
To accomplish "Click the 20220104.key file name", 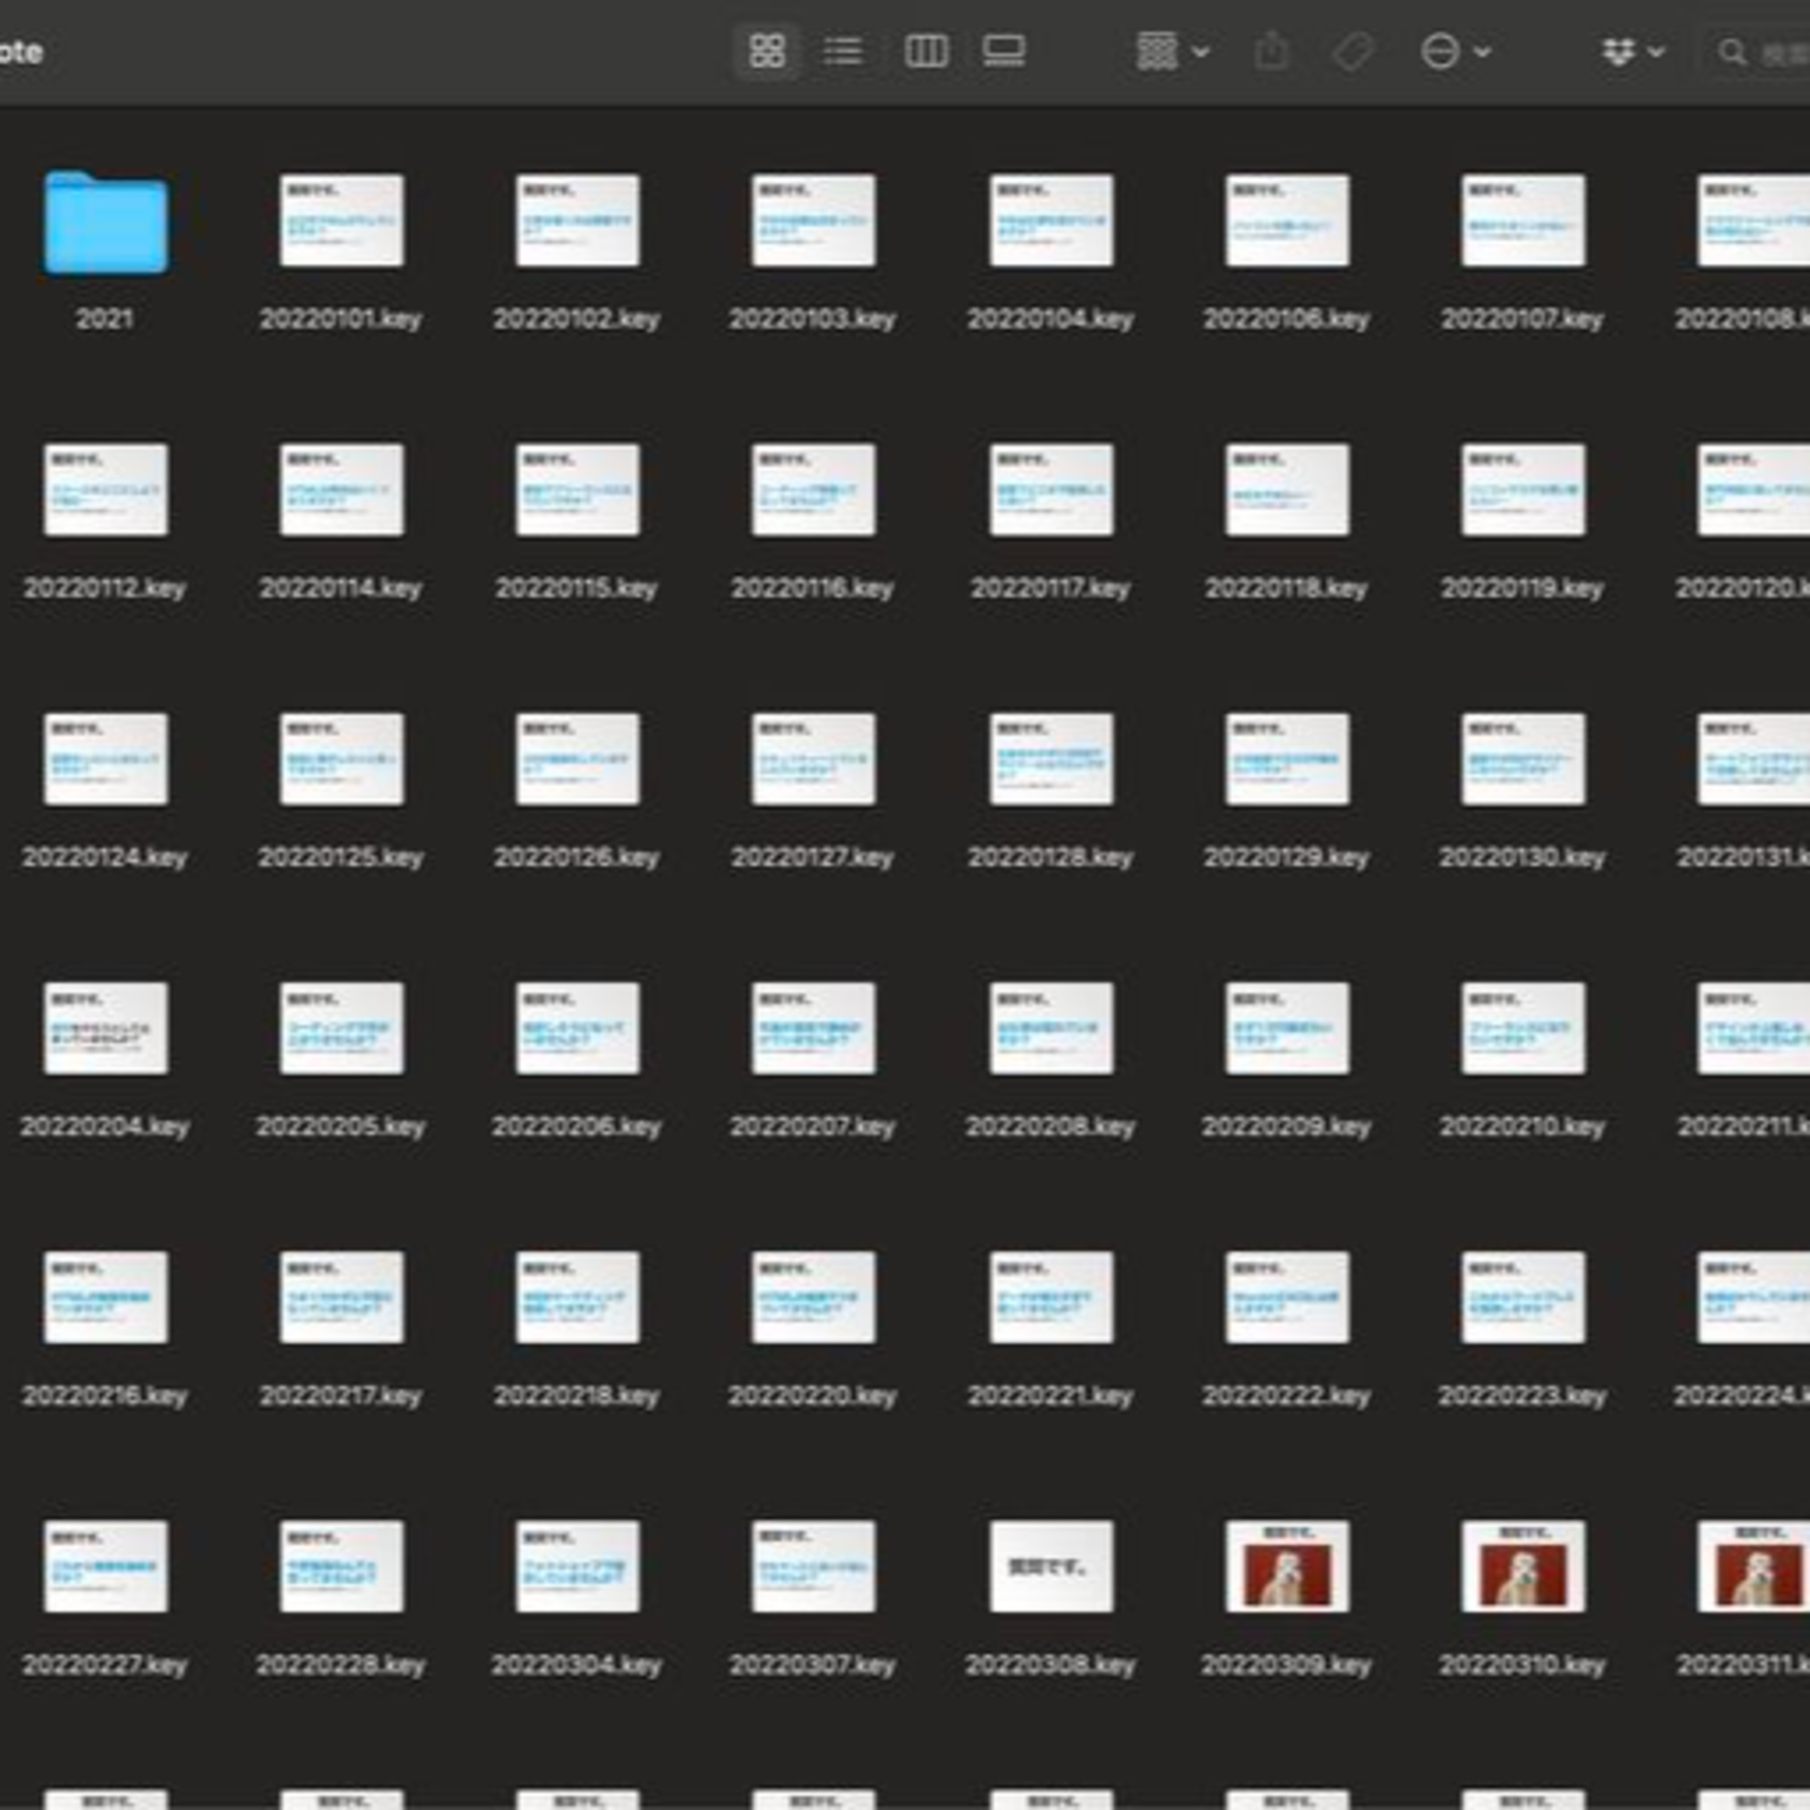I will click(x=1051, y=320).
